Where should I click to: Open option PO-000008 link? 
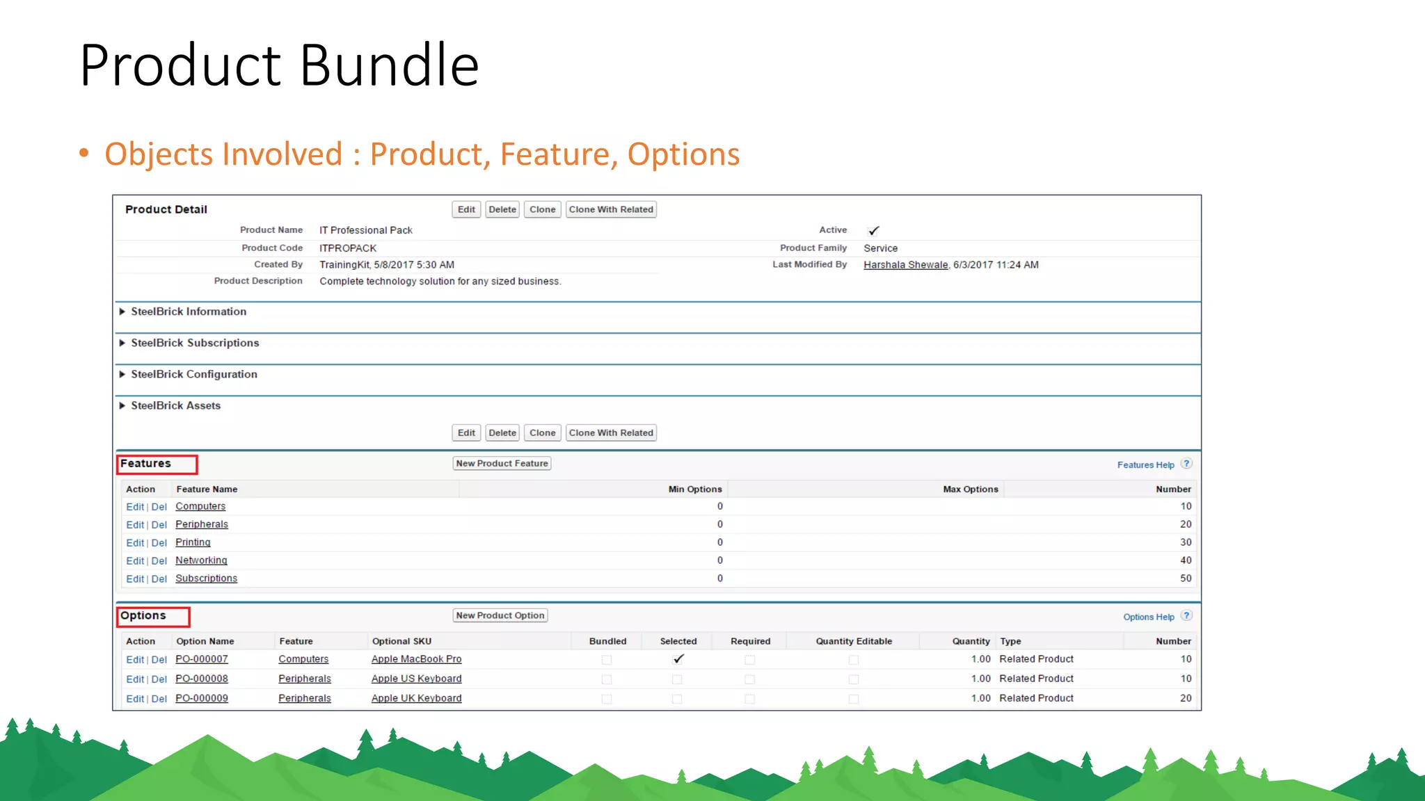[202, 679]
